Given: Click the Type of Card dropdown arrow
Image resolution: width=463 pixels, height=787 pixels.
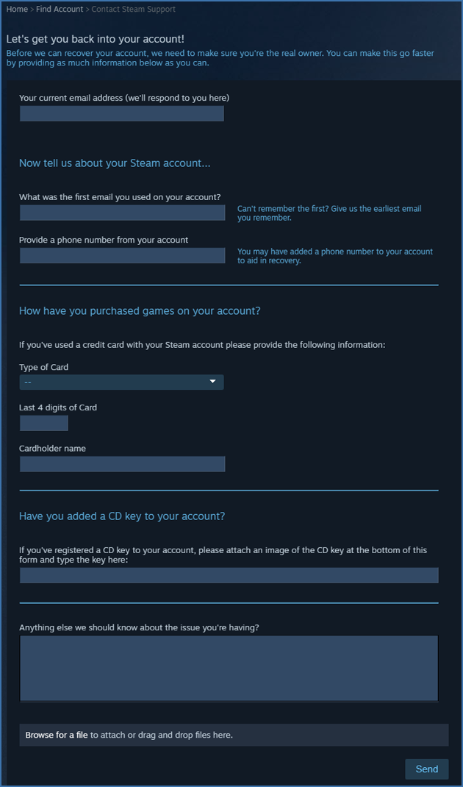Looking at the screenshot, I should [x=213, y=382].
